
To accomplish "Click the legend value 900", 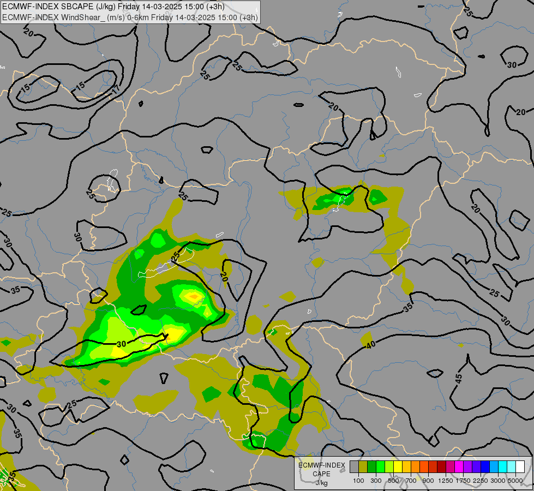I will (428, 481).
